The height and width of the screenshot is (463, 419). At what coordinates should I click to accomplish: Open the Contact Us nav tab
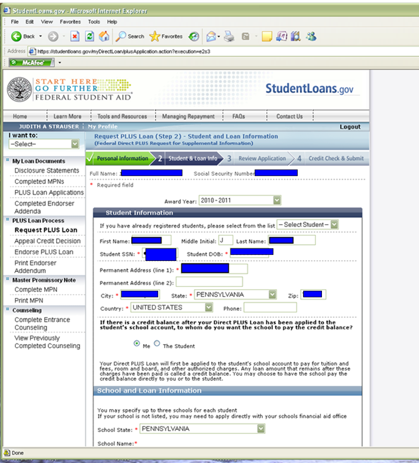pos(289,116)
